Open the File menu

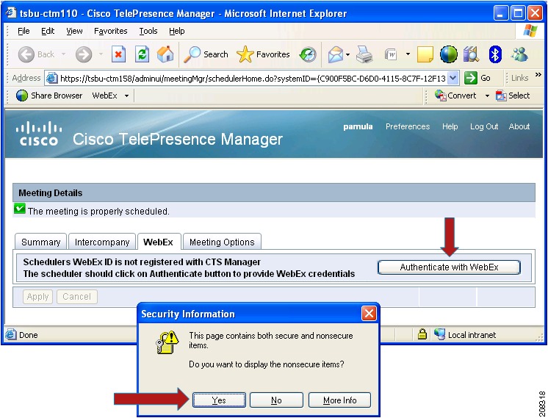24,31
